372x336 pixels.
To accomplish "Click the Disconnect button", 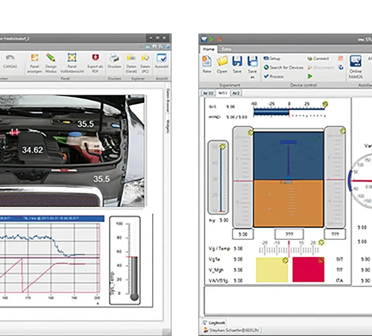I will 321,67.
